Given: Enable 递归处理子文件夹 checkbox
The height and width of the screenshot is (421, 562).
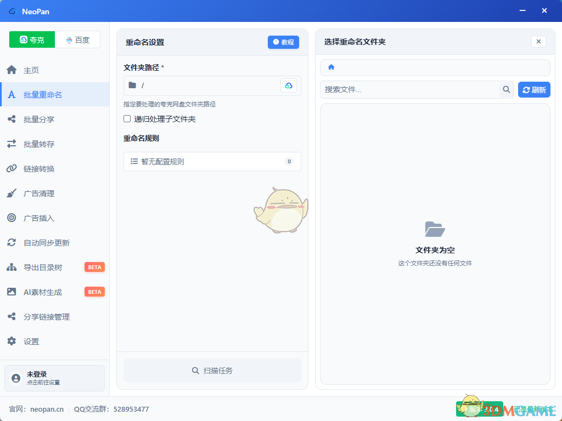Looking at the screenshot, I should (127, 119).
